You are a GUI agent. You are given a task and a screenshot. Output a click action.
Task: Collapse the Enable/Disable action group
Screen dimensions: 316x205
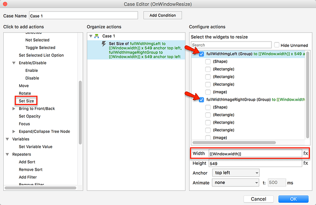click(14, 63)
